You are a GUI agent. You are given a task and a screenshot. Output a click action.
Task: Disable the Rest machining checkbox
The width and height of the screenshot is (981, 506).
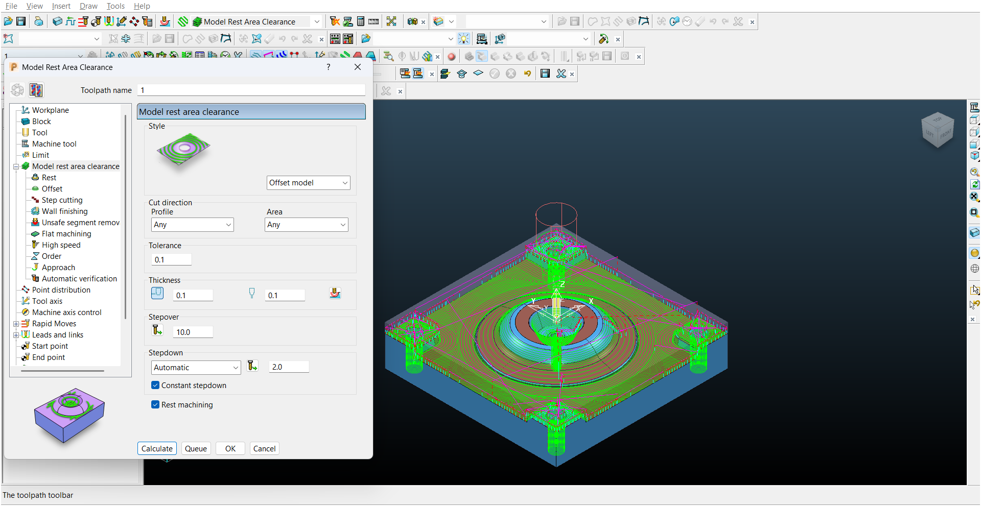coord(155,404)
